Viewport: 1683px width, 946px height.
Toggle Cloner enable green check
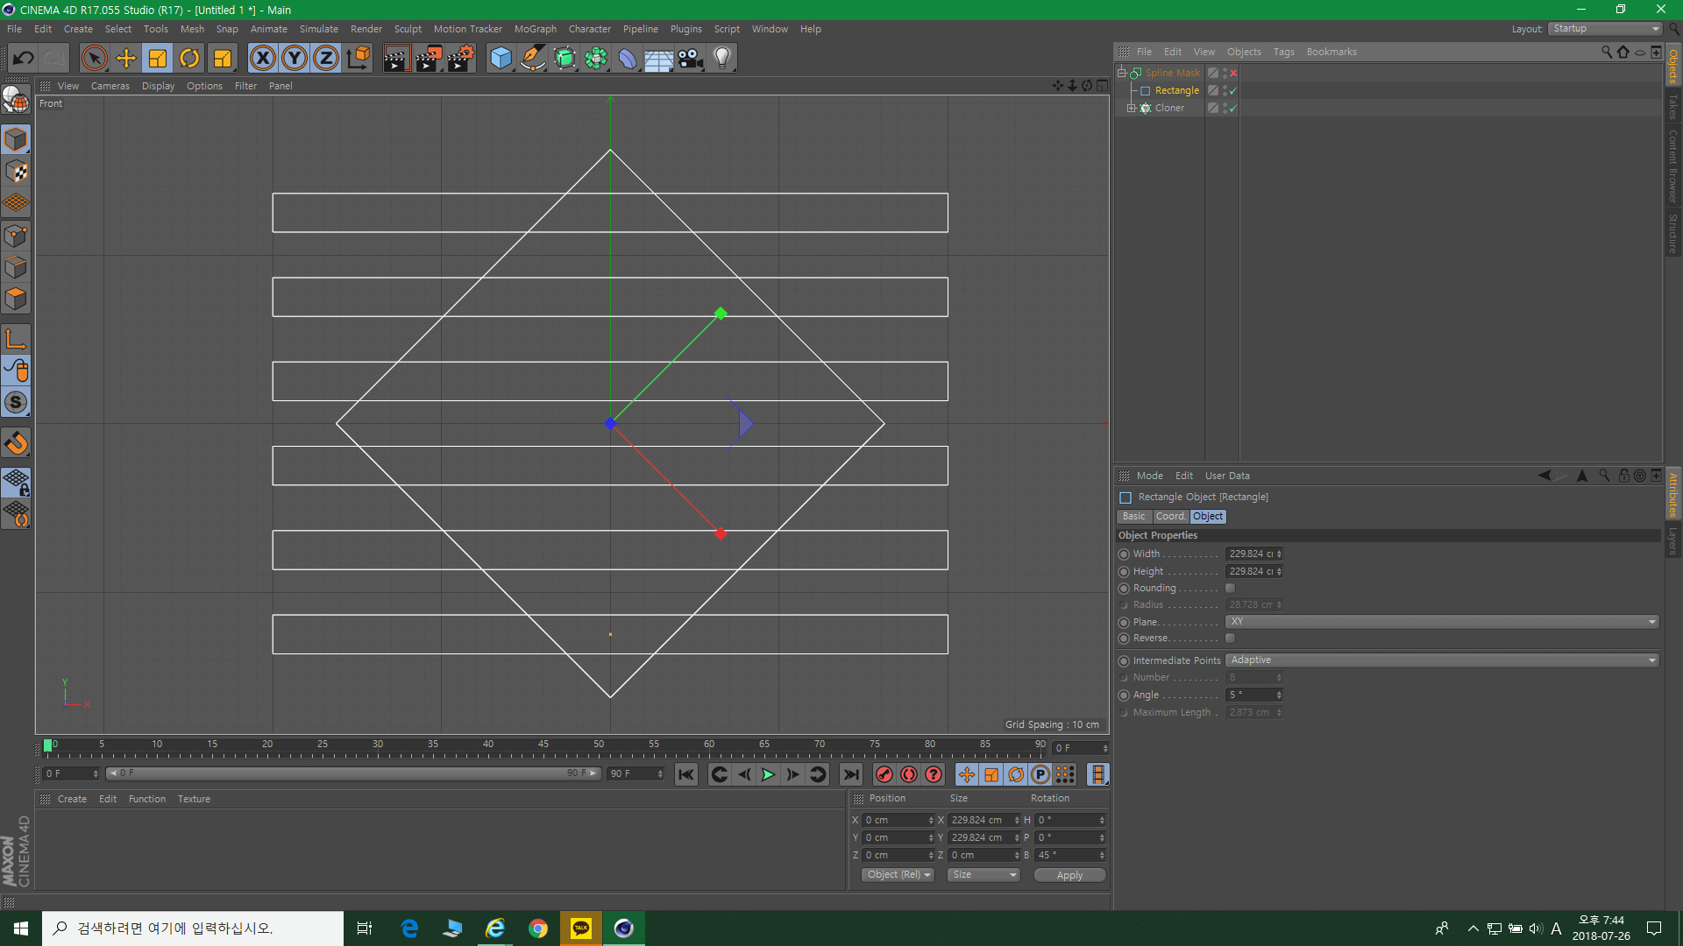[1233, 108]
